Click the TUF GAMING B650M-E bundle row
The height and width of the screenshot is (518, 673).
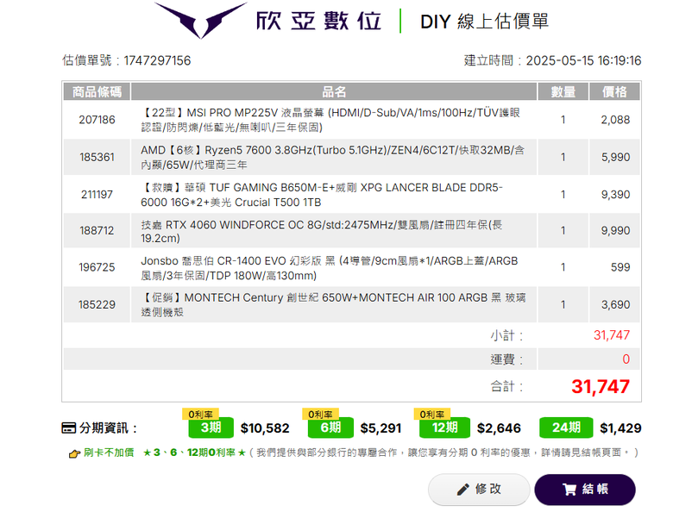[x=334, y=194]
